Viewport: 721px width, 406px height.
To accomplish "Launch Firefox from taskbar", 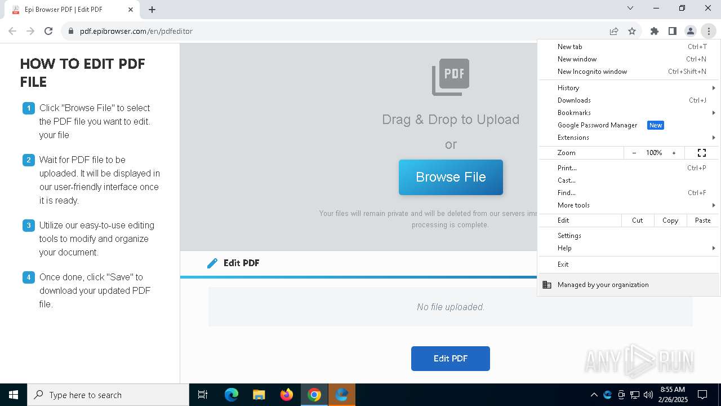I will [287, 395].
